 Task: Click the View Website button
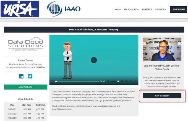point(25,87)
